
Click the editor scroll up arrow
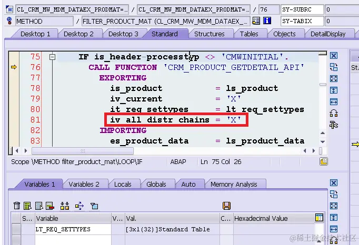click(x=323, y=133)
